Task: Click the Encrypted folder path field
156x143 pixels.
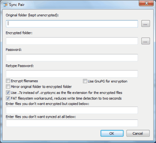Action: [x=72, y=41]
